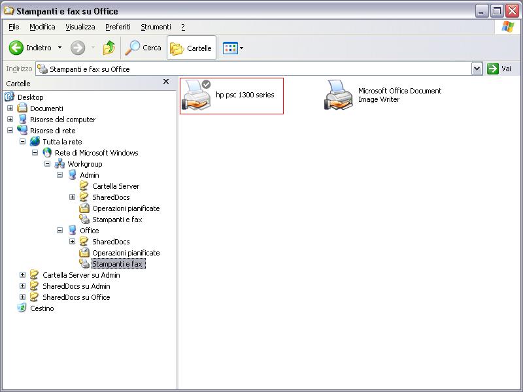
Task: Select Microsoft Office Document Image Writer printer icon
Action: pyautogui.click(x=339, y=95)
